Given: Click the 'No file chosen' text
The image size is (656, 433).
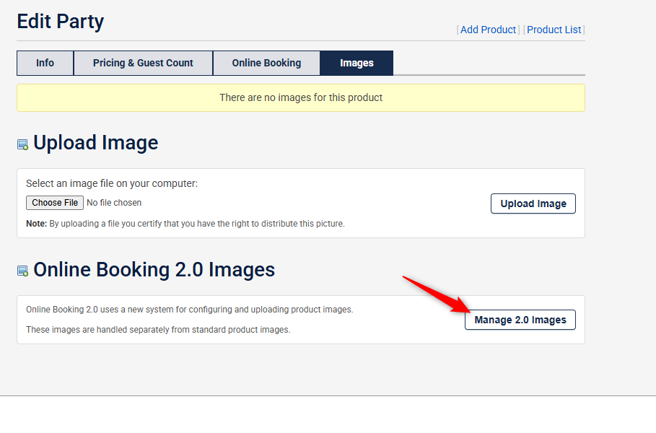Looking at the screenshot, I should [114, 203].
